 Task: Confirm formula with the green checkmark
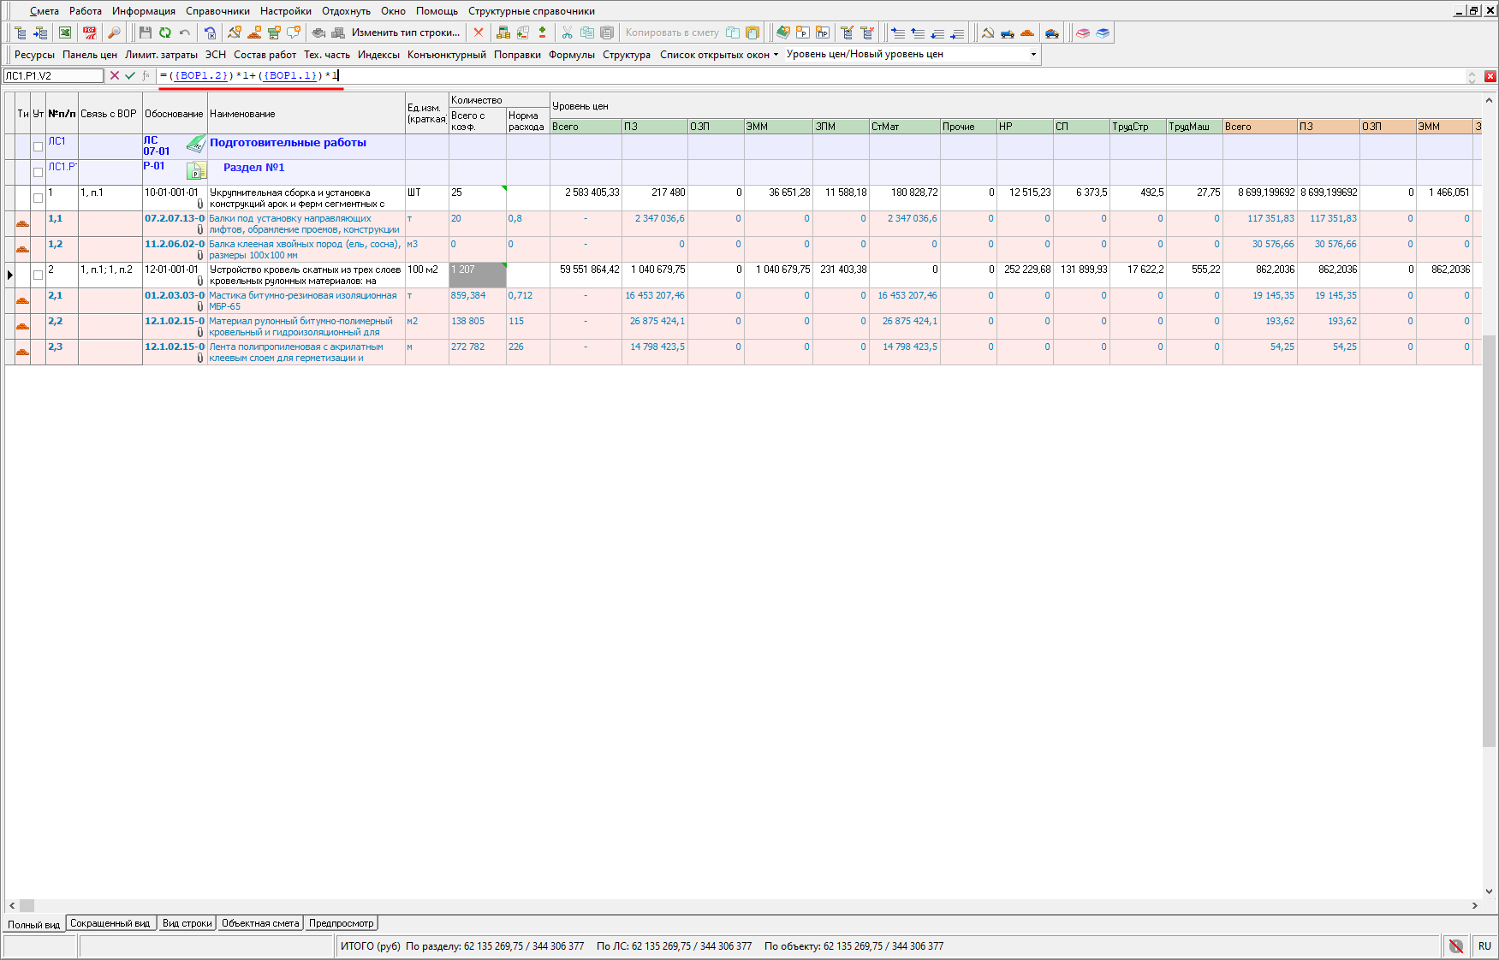tap(130, 76)
